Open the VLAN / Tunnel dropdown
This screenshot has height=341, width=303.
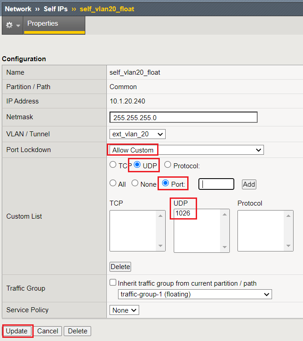[137, 134]
